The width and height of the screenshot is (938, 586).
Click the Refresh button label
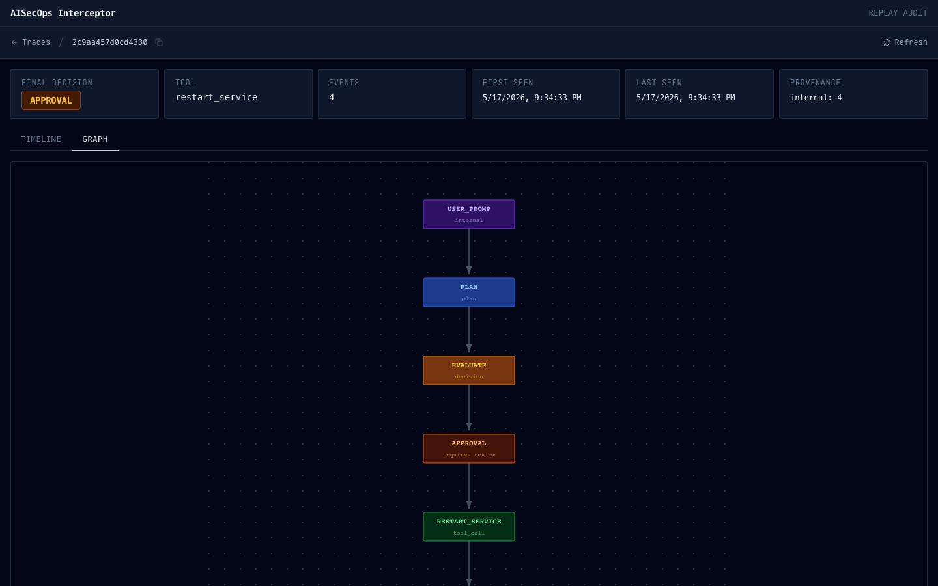[x=911, y=42]
